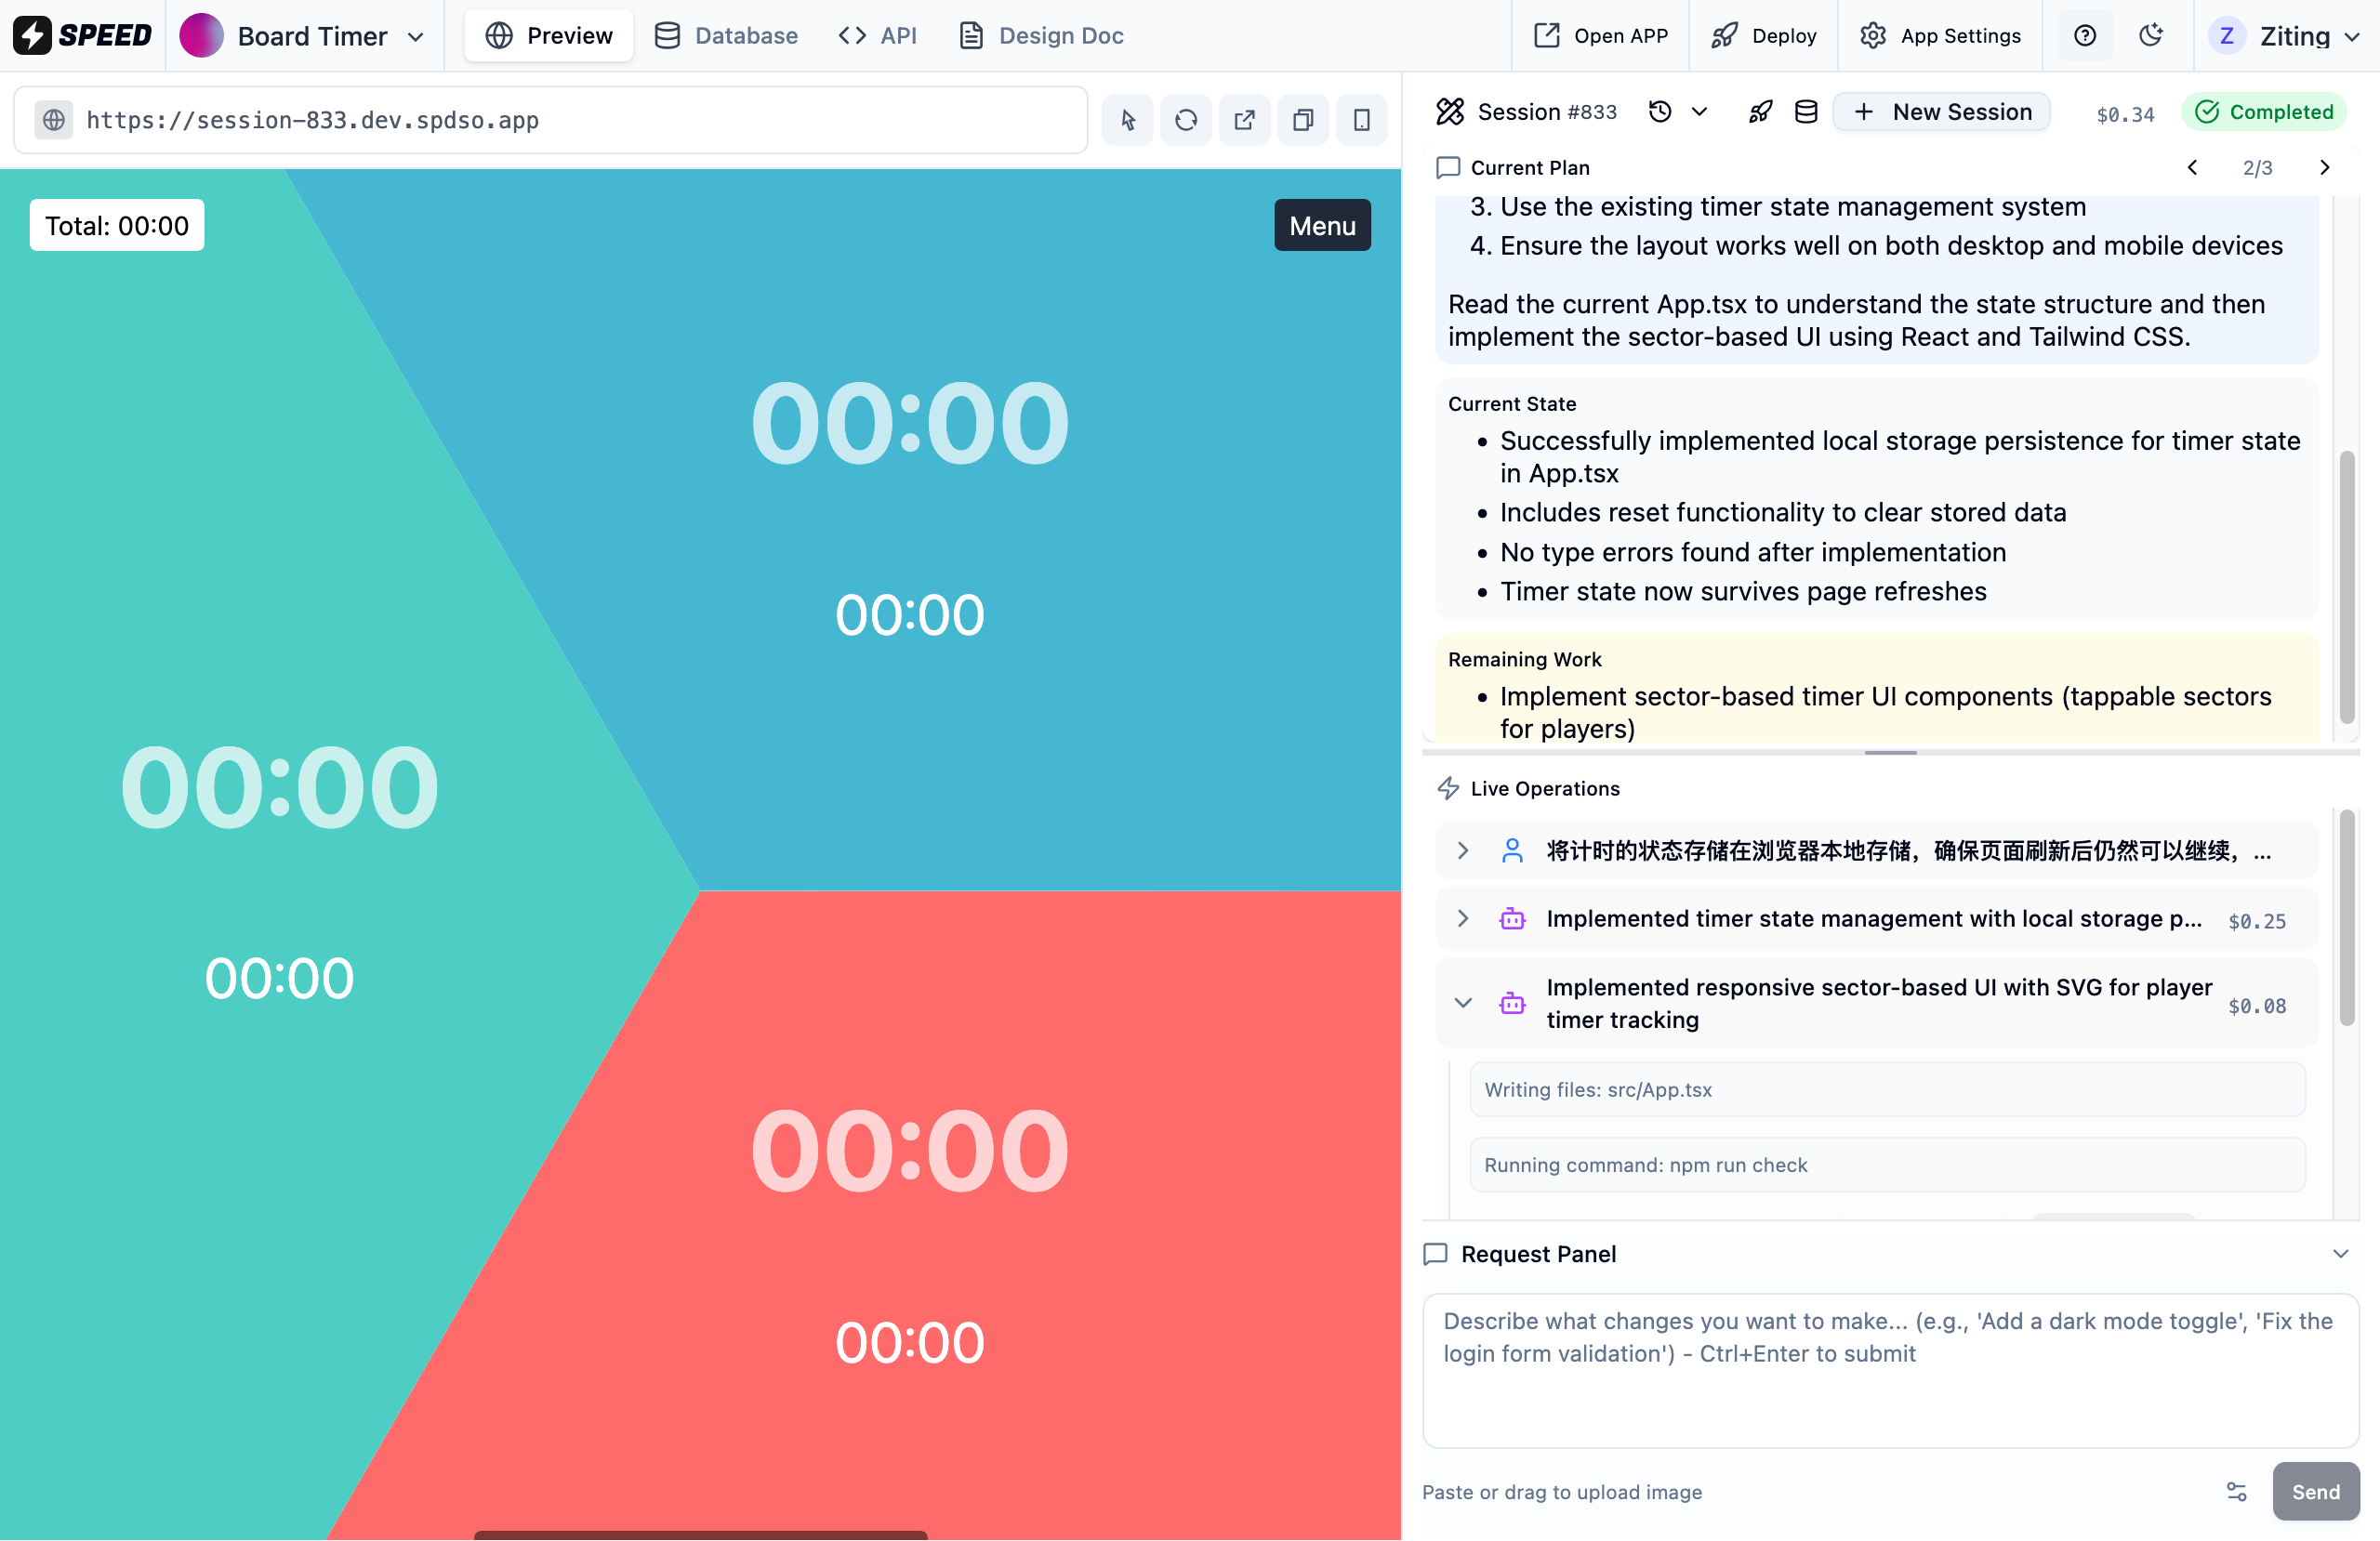The width and height of the screenshot is (2380, 1541).
Task: Click the Open APP button
Action: tap(1599, 35)
